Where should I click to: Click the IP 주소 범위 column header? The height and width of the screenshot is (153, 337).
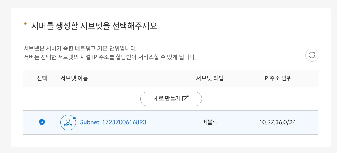click(x=277, y=78)
